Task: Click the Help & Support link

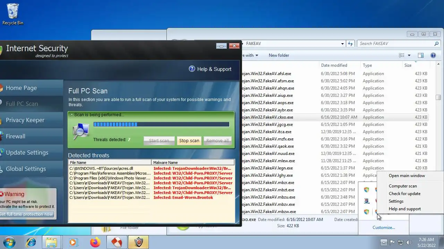Action: 214,69
